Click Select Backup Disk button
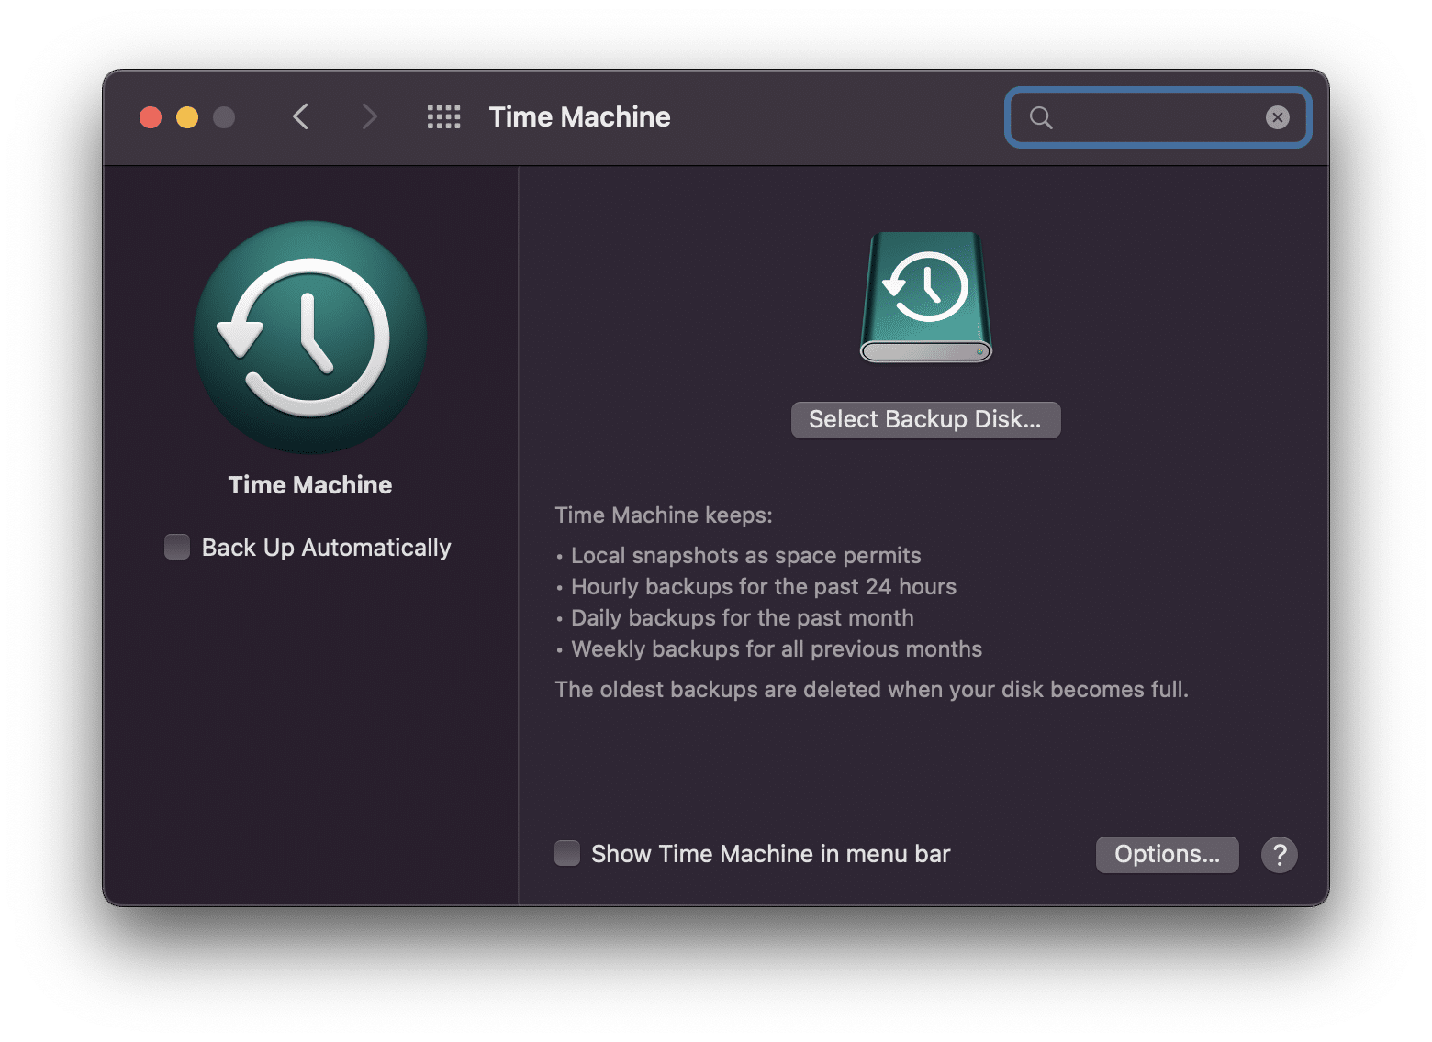 click(x=925, y=419)
